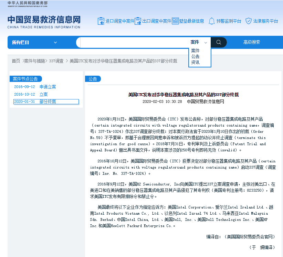Click the warning monitoring bell icon
The width and height of the screenshot is (283, 257).
click(x=211, y=21)
